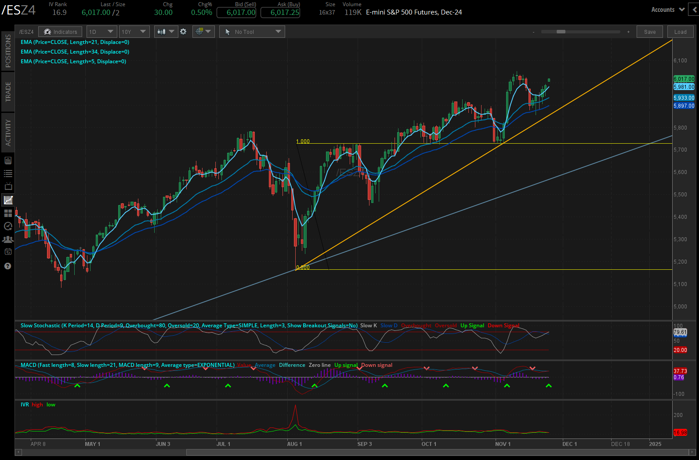
Task: Click the AUG 1 date axis label
Action: tap(294, 444)
